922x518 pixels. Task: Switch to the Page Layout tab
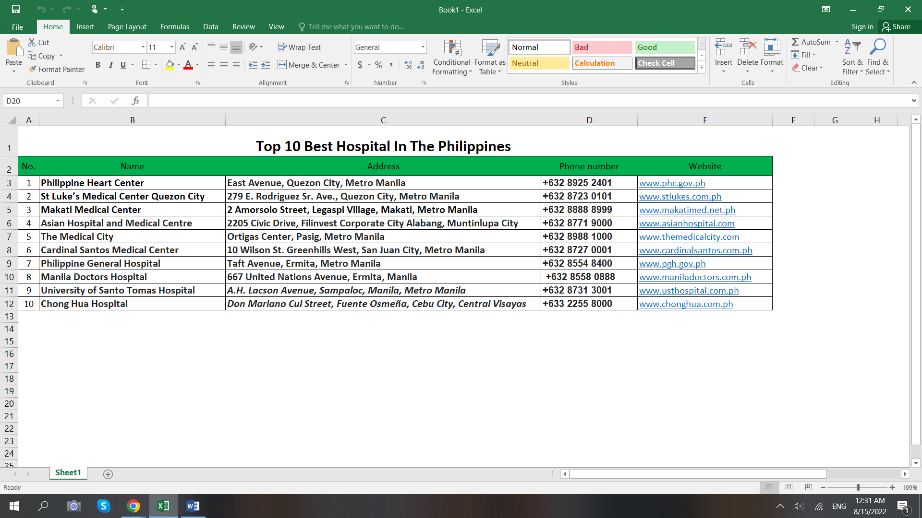pos(127,27)
